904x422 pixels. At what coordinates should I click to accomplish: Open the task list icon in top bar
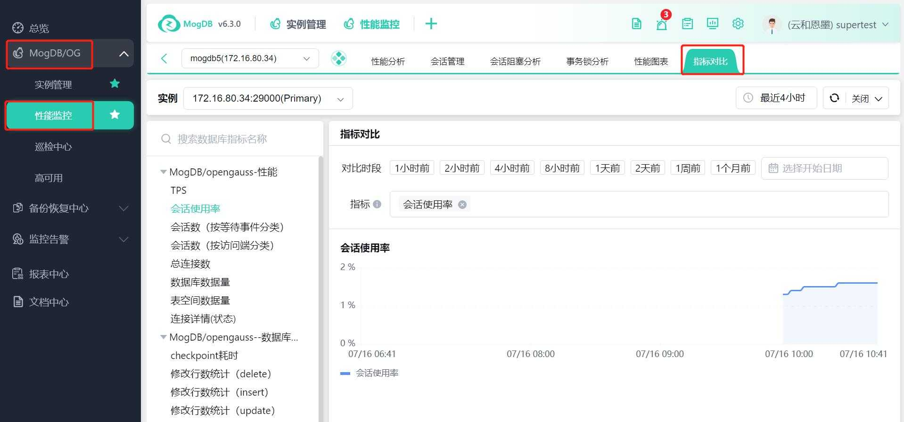point(687,24)
